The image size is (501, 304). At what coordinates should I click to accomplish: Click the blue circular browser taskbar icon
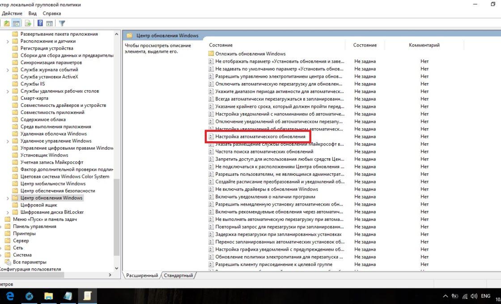point(29,296)
